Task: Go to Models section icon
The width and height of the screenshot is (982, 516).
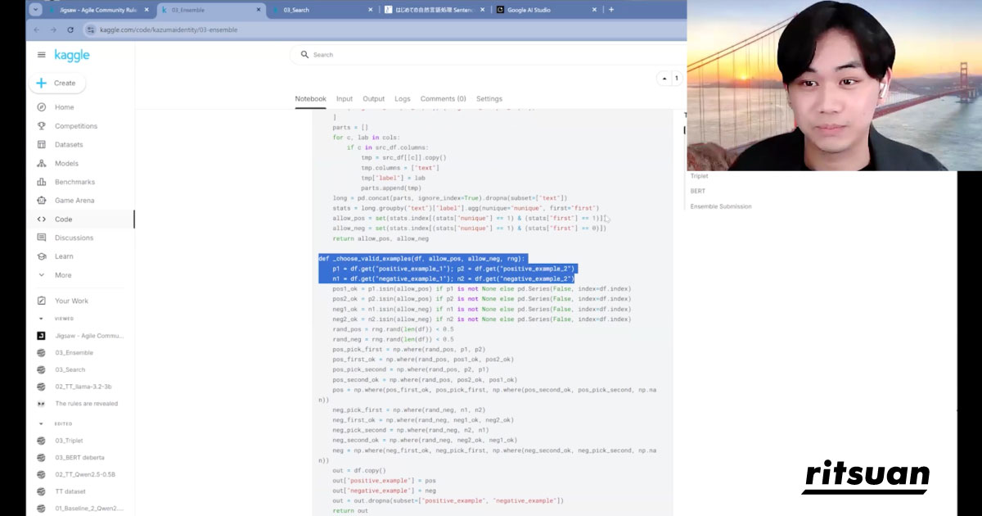Action: coord(42,164)
